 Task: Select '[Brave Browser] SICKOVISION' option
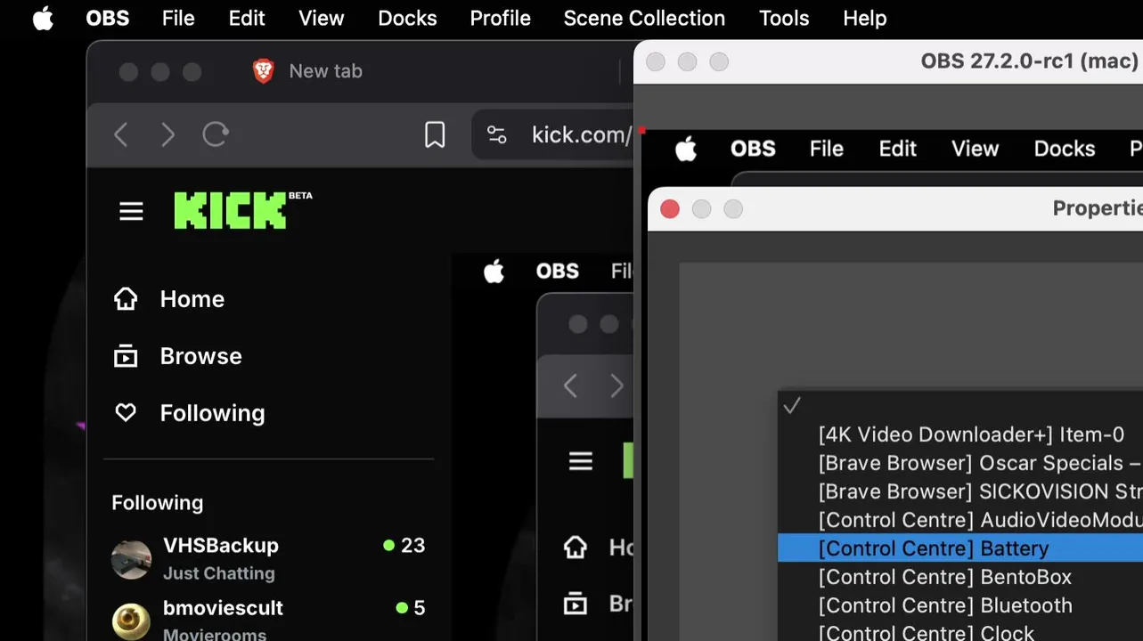(960, 491)
